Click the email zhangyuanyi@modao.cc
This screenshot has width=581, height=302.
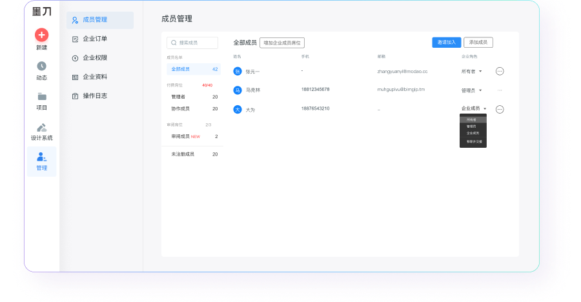coord(402,71)
